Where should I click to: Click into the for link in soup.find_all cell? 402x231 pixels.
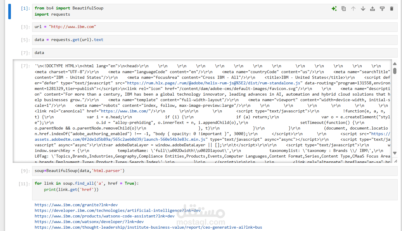tap(215, 189)
